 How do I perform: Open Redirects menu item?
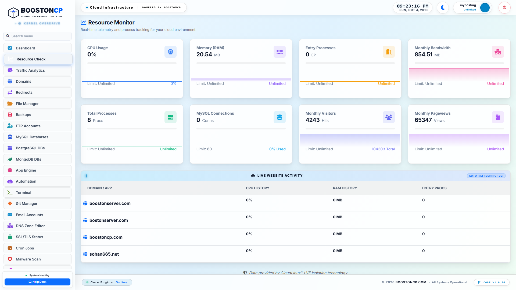coord(38,92)
